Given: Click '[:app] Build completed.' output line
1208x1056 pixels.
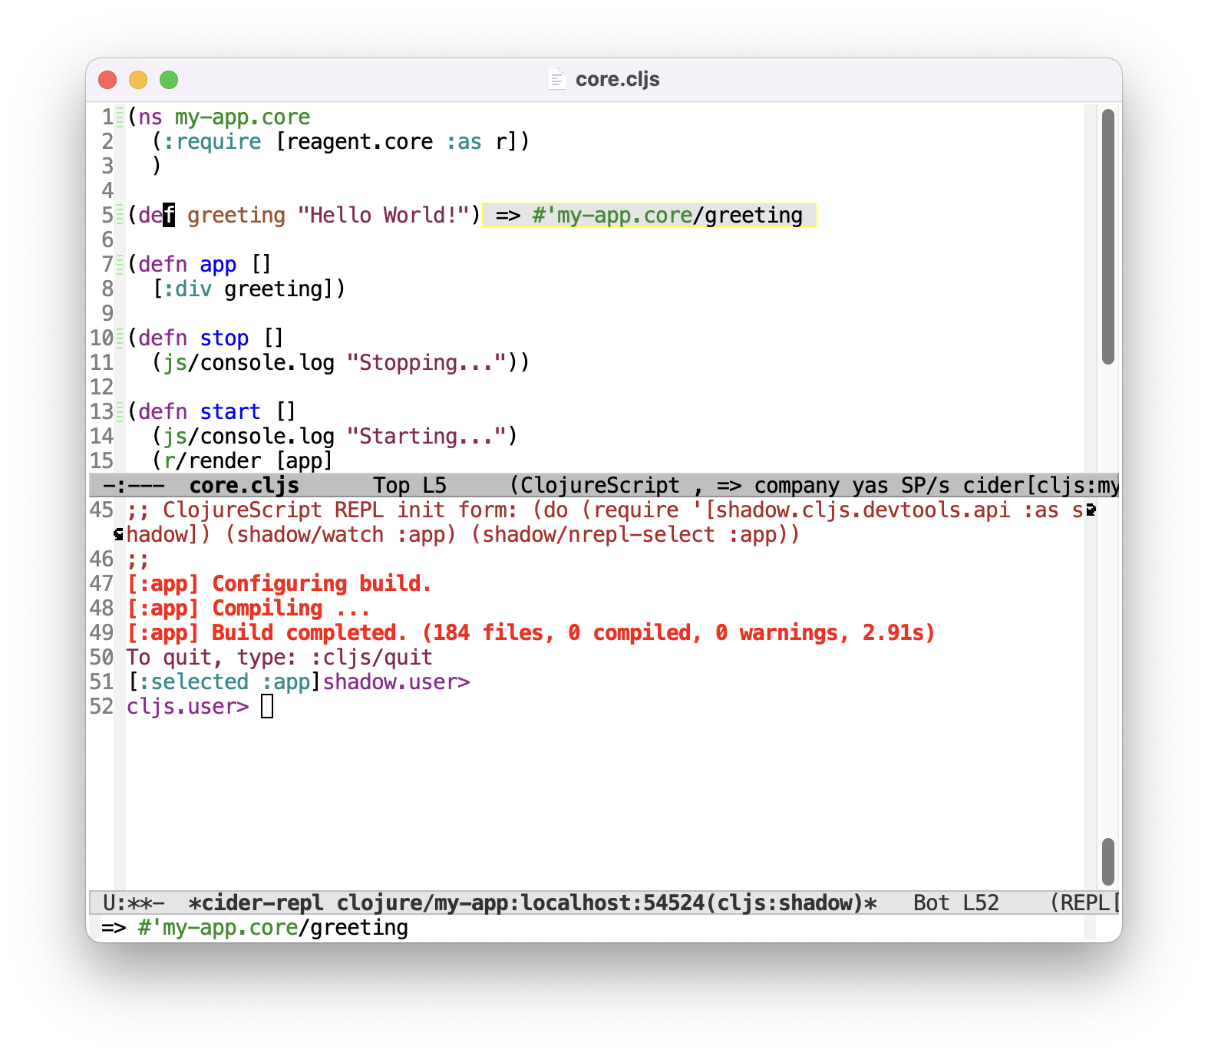Looking at the screenshot, I should click(x=531, y=632).
